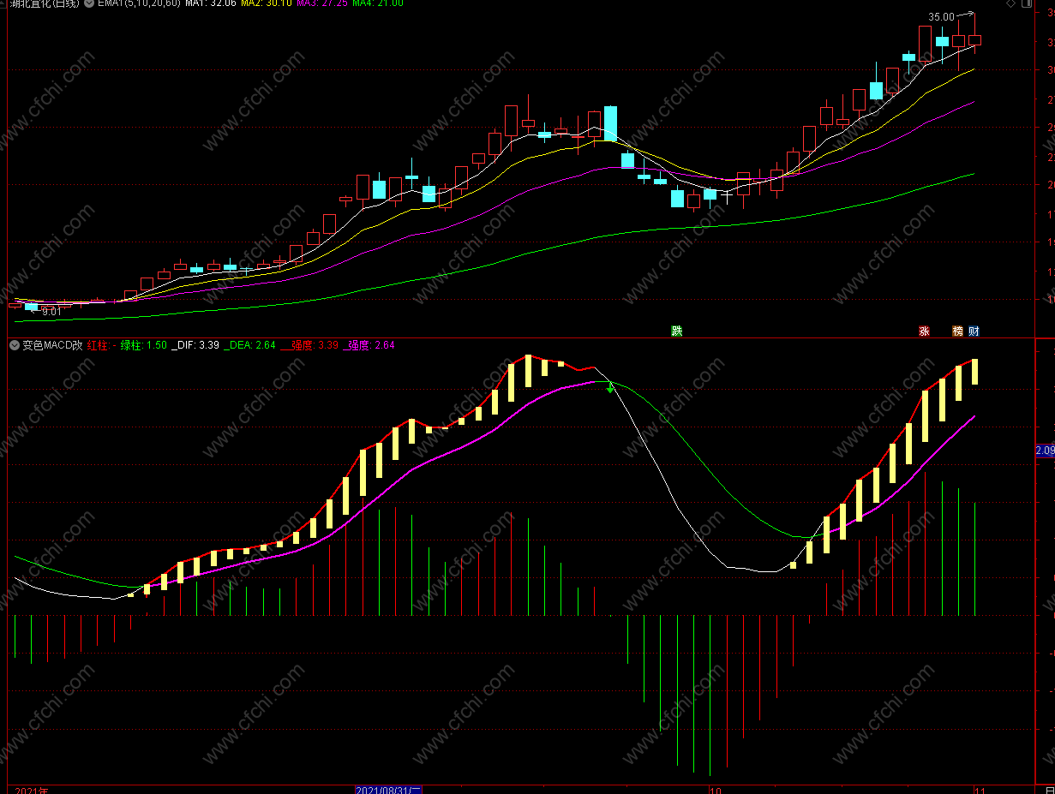Click the green sell arrow on the MACD
Viewport: 1055px width, 794px height.
coord(609,389)
